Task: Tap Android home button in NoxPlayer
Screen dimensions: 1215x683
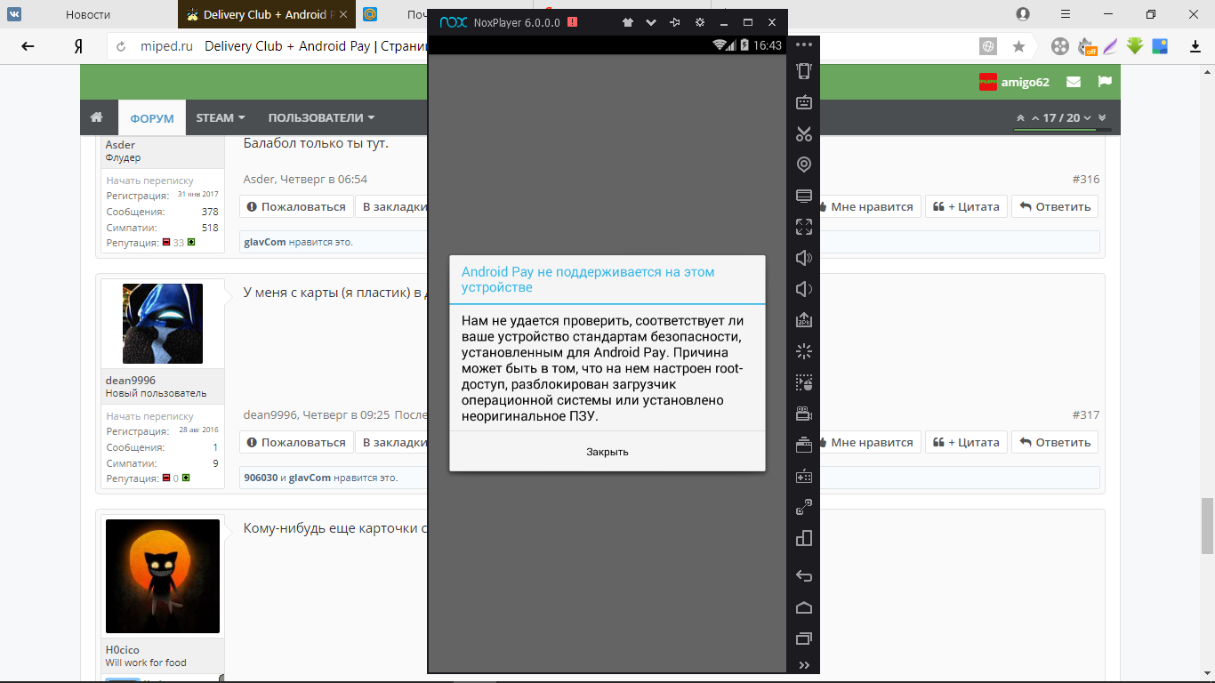Action: [804, 607]
